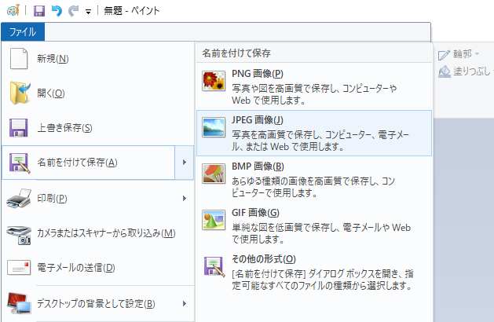Expand the 印刷(P) submenu arrow
494x322 pixels.
(183, 197)
